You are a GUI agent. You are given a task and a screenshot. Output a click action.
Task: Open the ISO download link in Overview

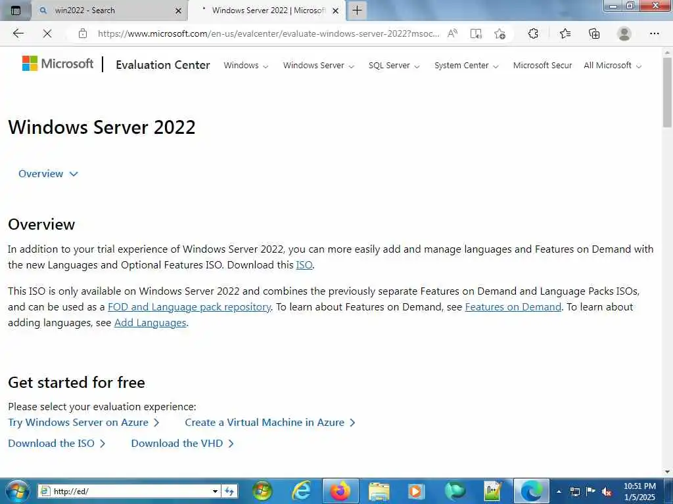[304, 265]
